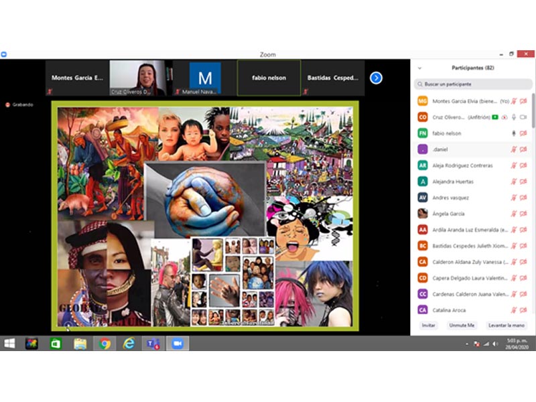Viewport: 536px width, 402px height.
Task: Click the Invitar button
Action: tap(428, 325)
